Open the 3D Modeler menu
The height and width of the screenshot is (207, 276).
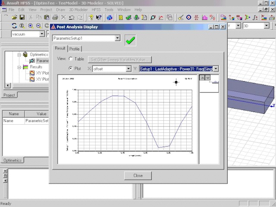click(x=78, y=9)
